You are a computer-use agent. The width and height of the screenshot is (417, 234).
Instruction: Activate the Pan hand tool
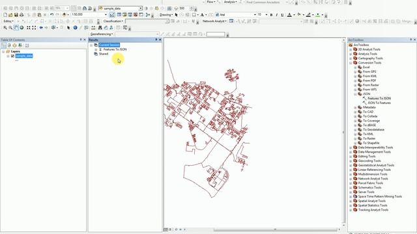(x=16, y=27)
